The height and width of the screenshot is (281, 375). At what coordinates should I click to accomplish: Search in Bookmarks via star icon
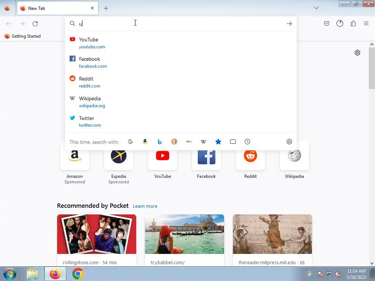point(218,142)
